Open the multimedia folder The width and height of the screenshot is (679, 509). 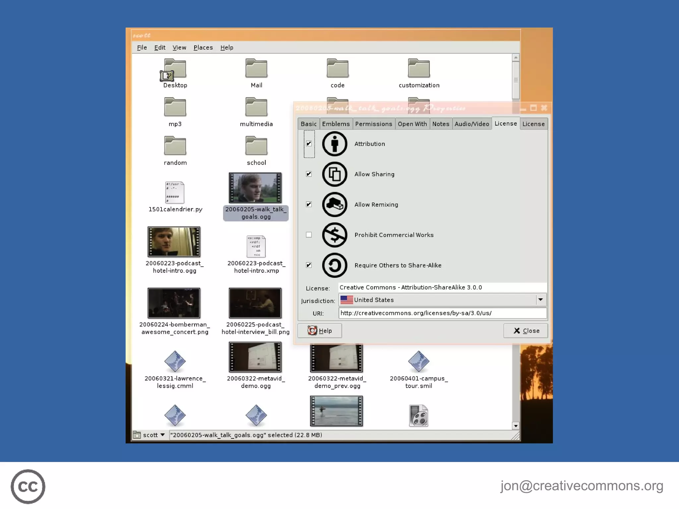tap(256, 107)
